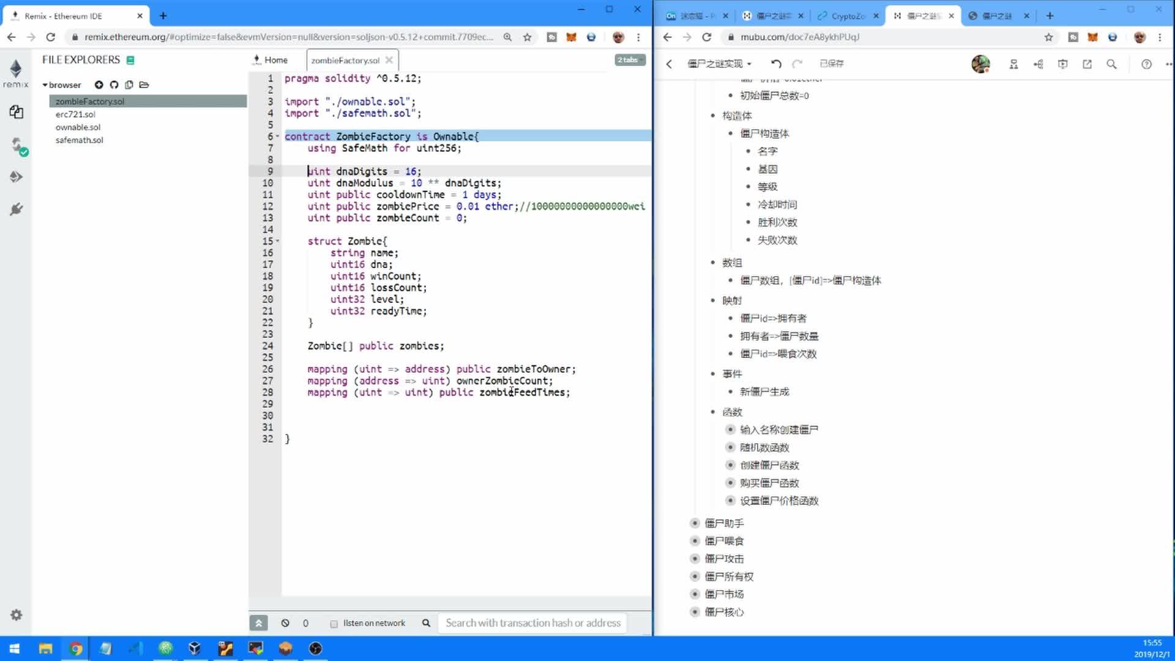1175x661 pixels.
Task: Create new file in browser explorer
Action: coord(99,85)
